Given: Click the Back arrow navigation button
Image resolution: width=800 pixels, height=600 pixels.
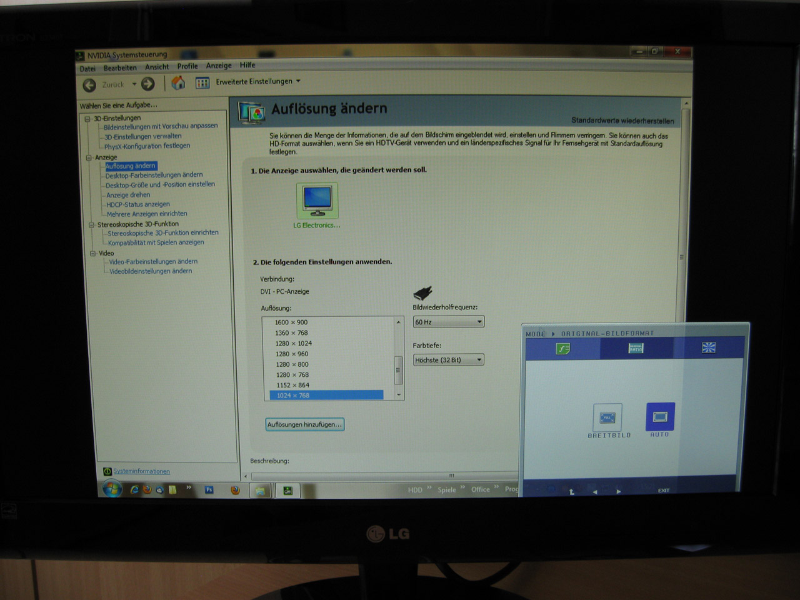Looking at the screenshot, I should point(90,85).
